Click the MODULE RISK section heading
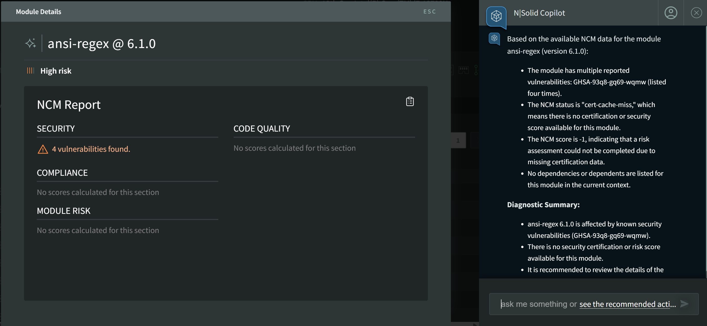The image size is (707, 326). coord(64,211)
